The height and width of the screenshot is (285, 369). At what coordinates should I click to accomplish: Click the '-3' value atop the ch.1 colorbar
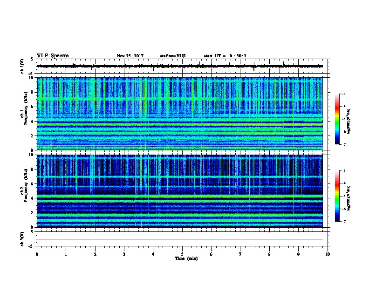point(343,94)
